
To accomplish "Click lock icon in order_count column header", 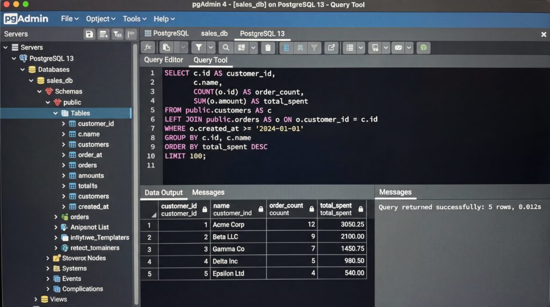I will pos(312,209).
